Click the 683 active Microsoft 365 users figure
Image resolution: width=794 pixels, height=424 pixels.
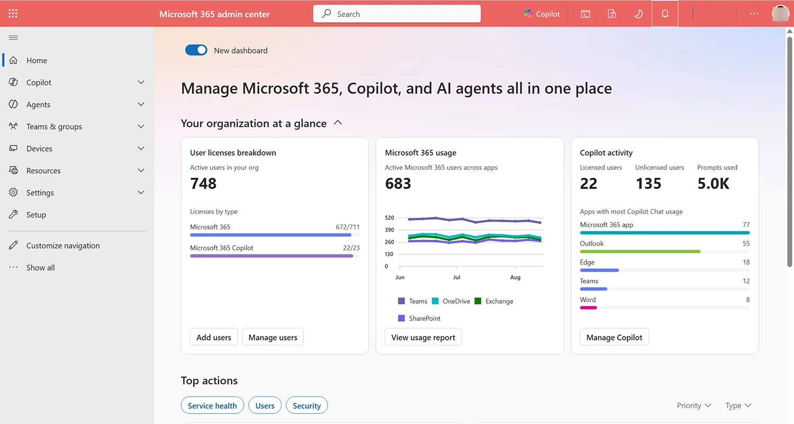398,183
